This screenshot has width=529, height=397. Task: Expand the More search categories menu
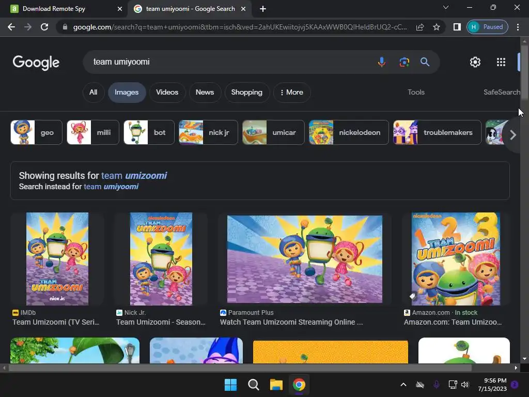(x=291, y=92)
